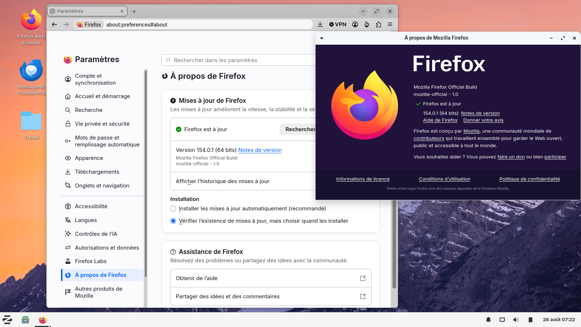This screenshot has height=327, width=581.
Task: Open Politique de confidentialité link
Action: pos(529,179)
